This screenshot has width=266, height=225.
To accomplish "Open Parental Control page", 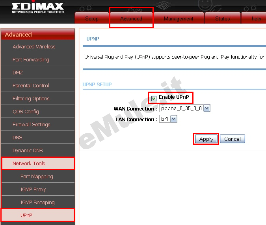I will [38, 86].
